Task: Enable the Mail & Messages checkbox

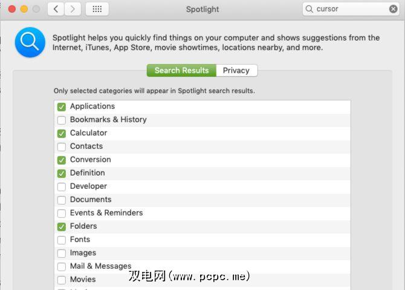Action: (62, 266)
